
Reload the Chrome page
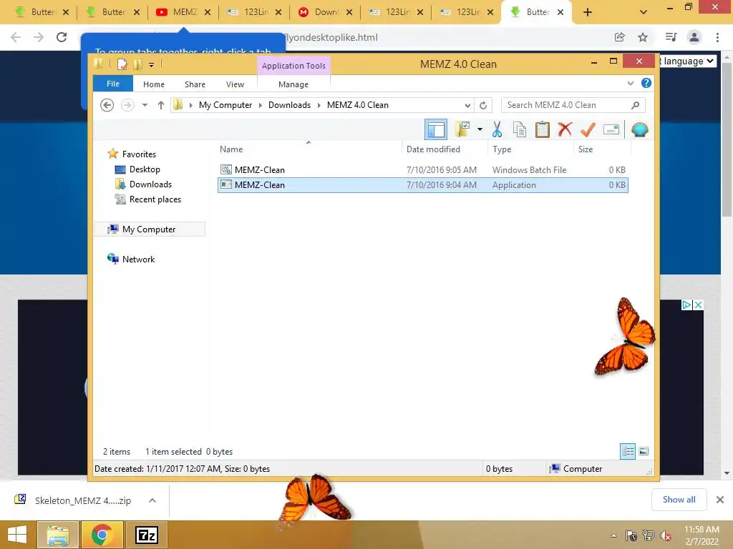[x=62, y=37]
